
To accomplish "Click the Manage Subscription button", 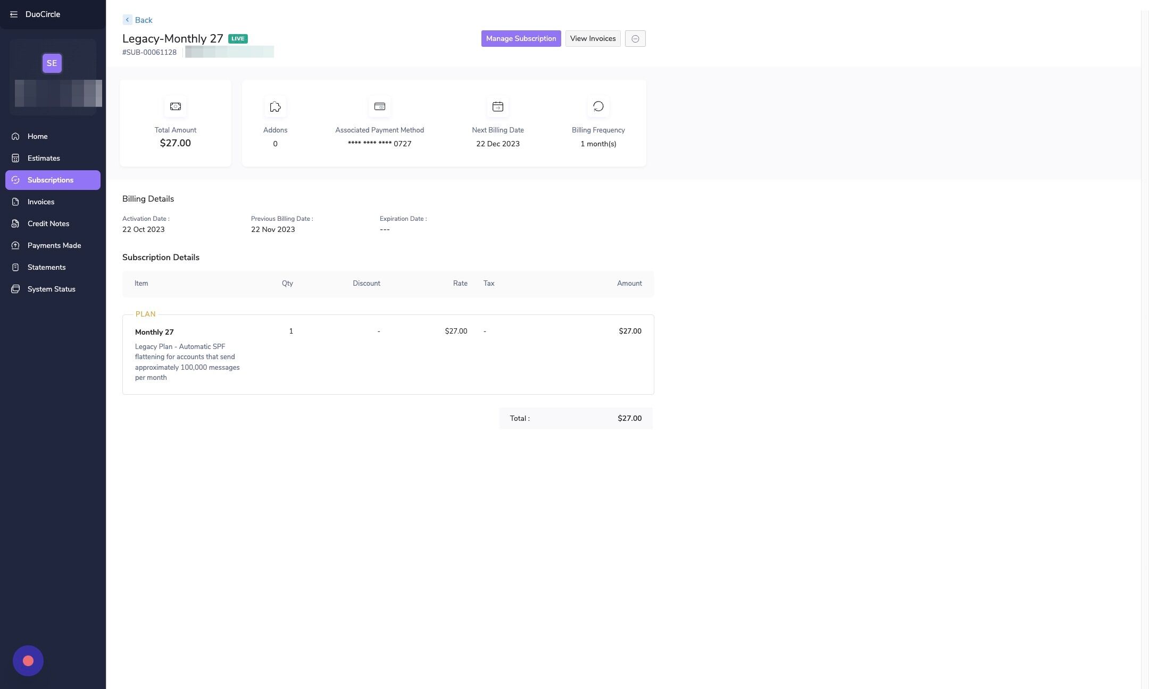I will point(521,39).
